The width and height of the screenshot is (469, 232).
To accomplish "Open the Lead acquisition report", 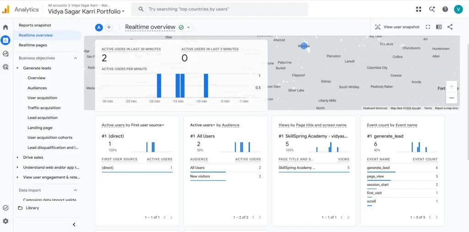I will coord(43,118).
